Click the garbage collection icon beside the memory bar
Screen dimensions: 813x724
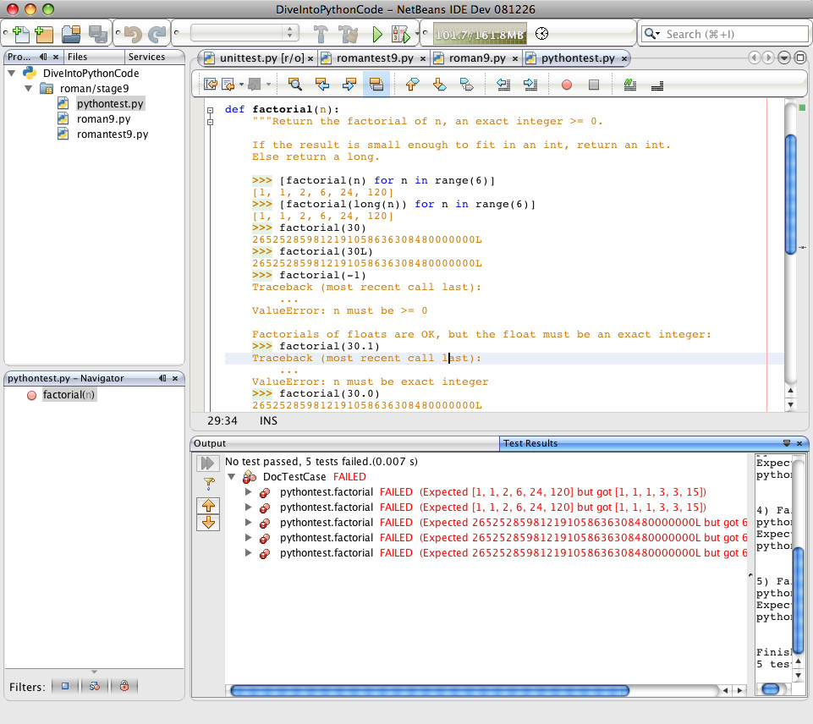(x=541, y=34)
